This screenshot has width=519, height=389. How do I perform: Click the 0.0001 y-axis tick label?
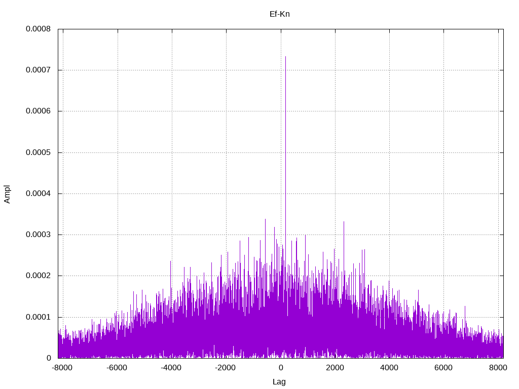coord(39,317)
